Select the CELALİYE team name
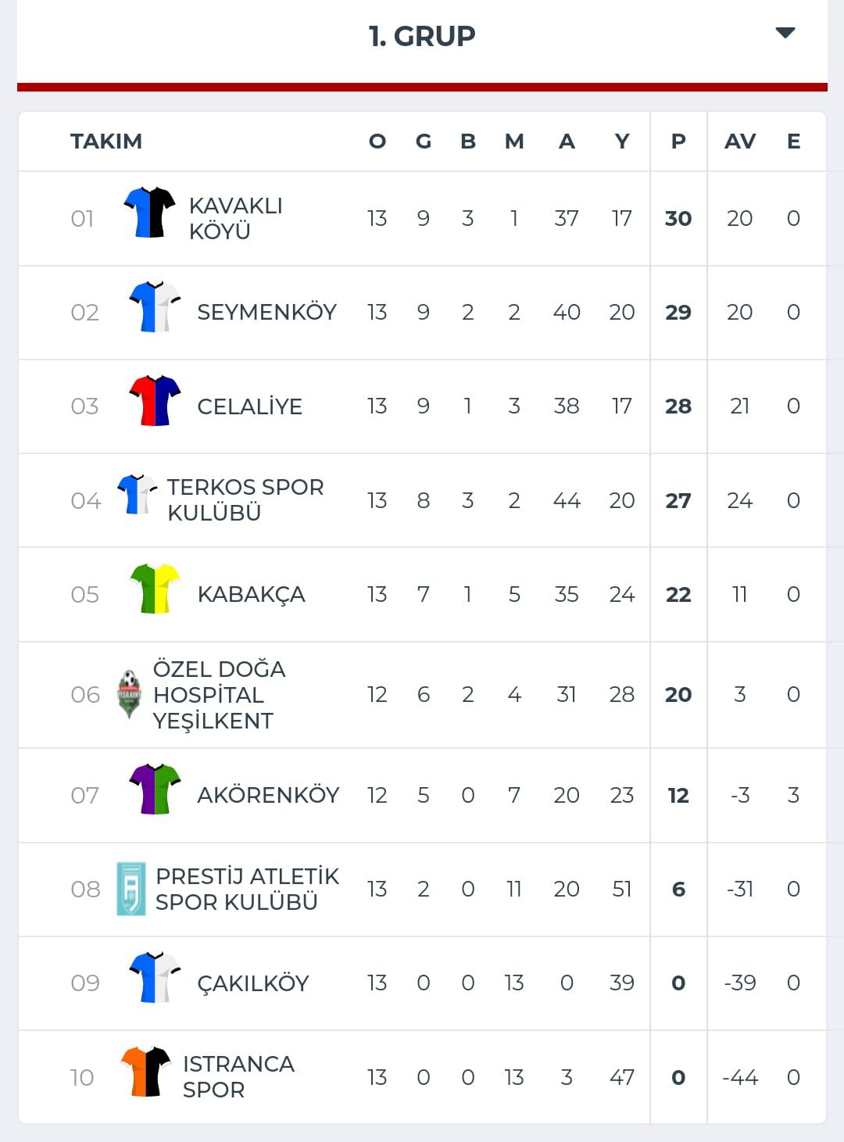844x1142 pixels. pos(249,406)
